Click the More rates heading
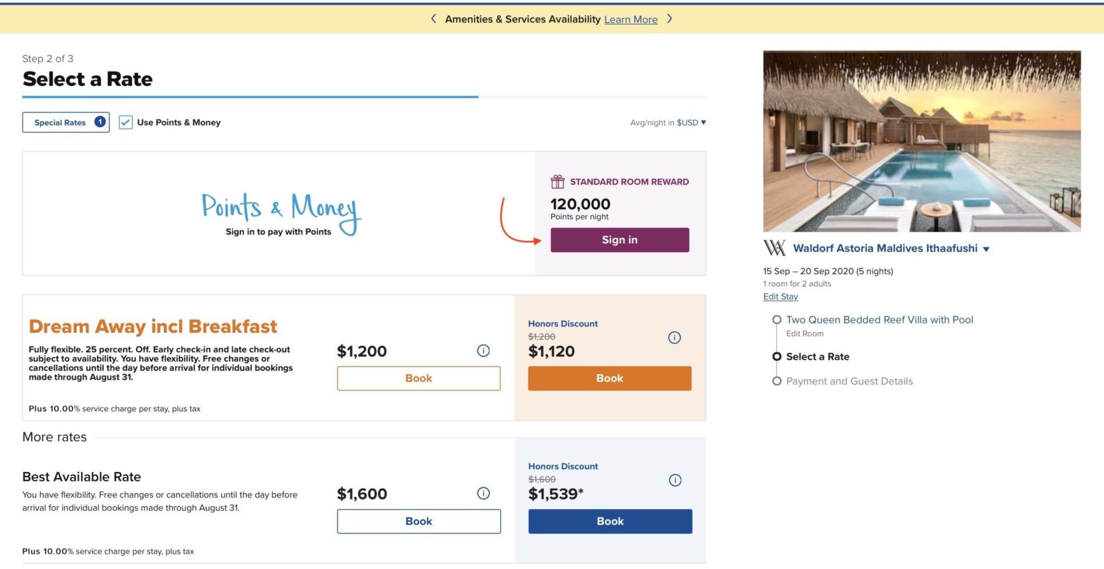The image size is (1104, 569). (55, 437)
